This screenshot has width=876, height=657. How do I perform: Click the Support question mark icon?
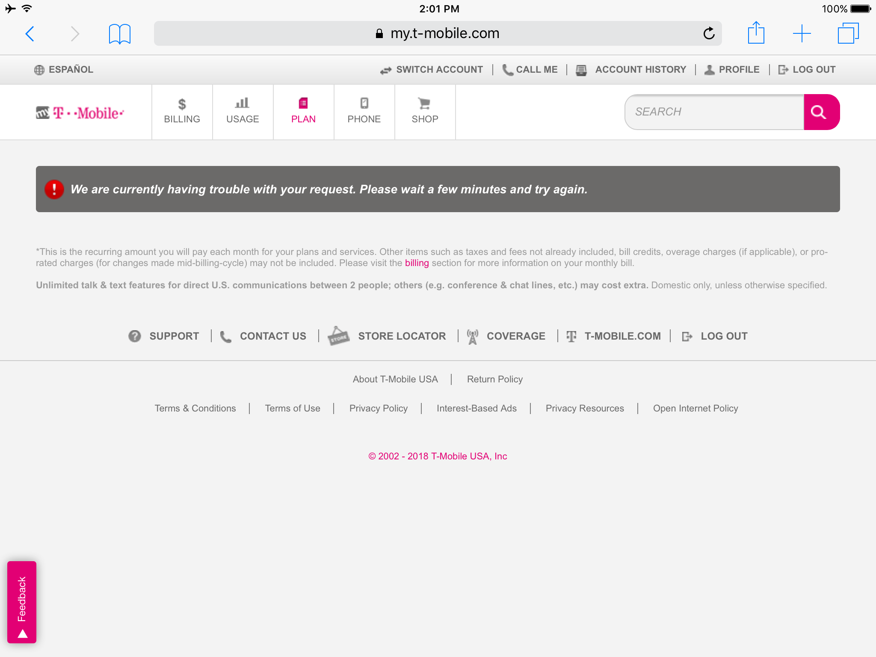coord(135,336)
